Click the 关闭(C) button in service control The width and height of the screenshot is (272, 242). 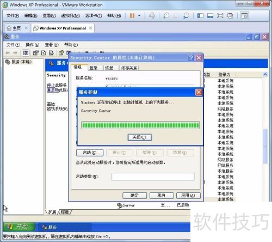(139, 137)
